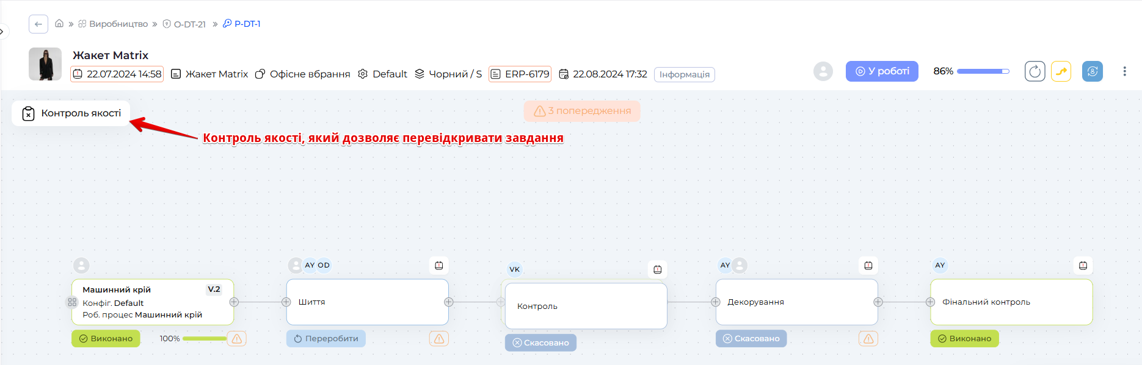1142x365 pixels.
Task: Go to home via breadcrumb icon
Action: (59, 24)
